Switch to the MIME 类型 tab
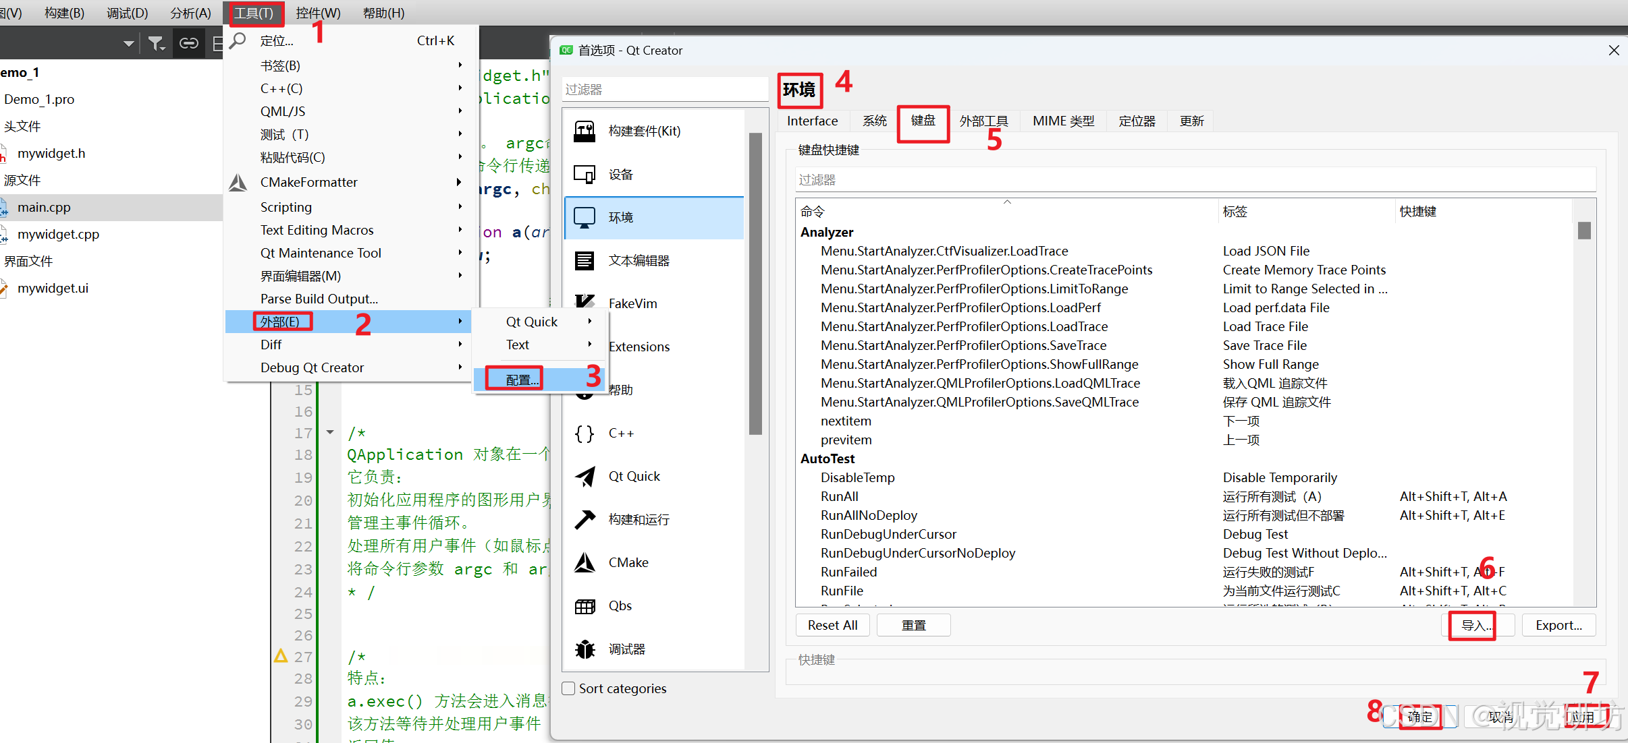 point(1063,121)
